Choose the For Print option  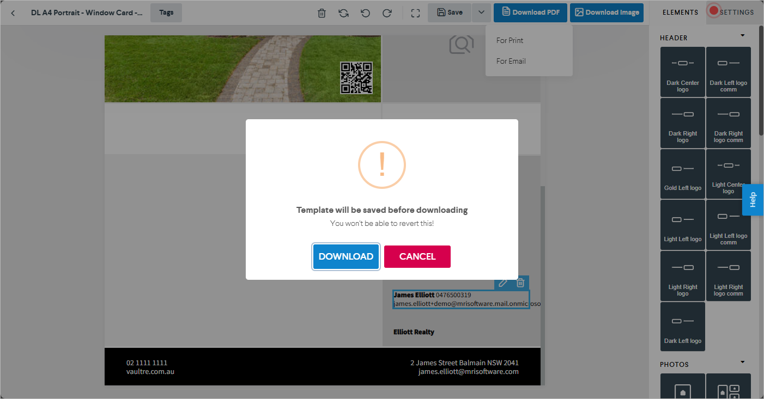click(510, 40)
